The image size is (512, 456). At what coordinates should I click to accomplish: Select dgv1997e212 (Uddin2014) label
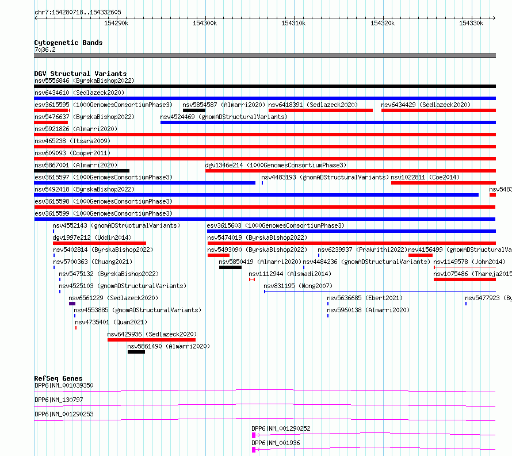92,237
